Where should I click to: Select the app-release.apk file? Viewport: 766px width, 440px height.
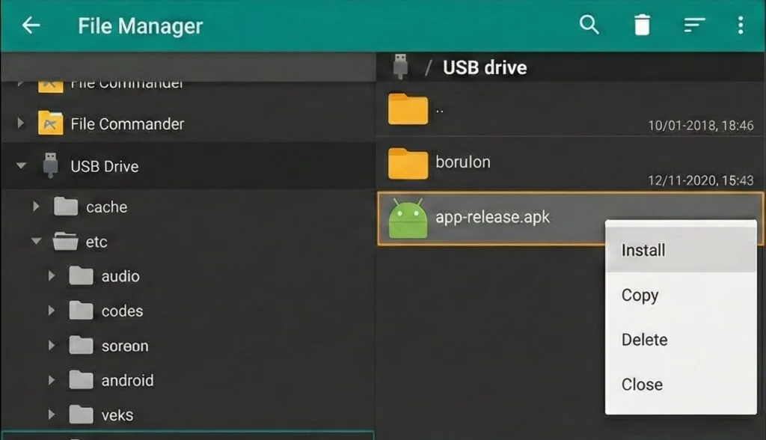[494, 217]
